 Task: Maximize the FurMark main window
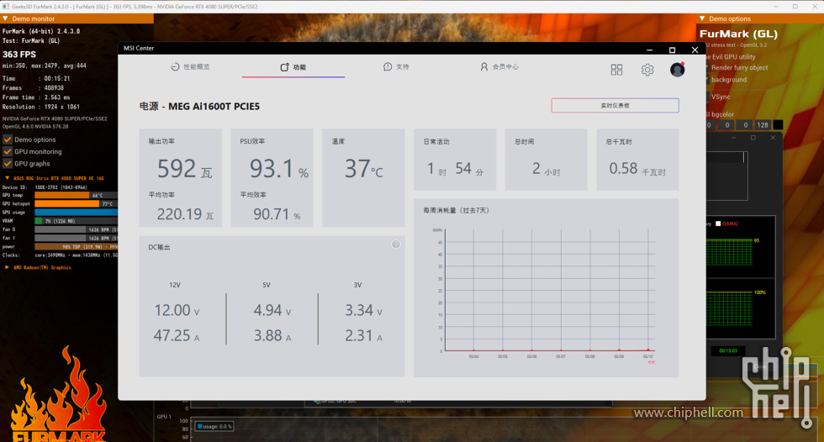795,6
